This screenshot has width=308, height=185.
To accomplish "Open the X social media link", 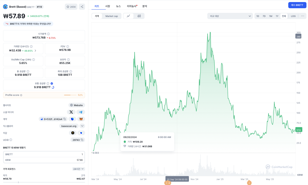I will (71, 112).
